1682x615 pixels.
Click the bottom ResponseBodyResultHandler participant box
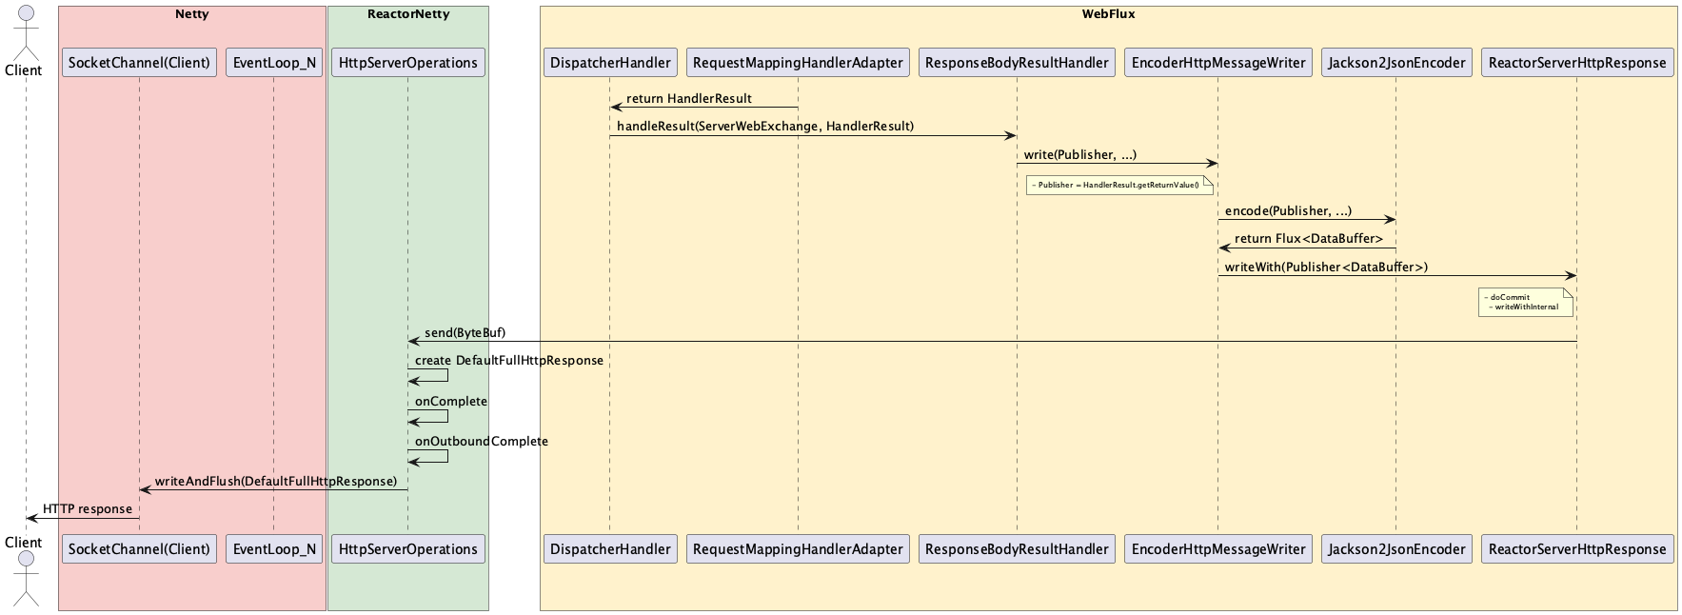pyautogui.click(x=1017, y=549)
